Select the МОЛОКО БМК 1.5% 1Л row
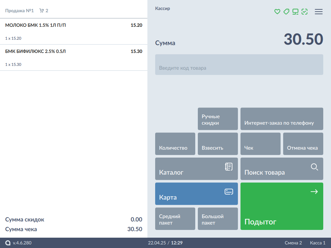This screenshot has width=331, height=248. point(74,31)
